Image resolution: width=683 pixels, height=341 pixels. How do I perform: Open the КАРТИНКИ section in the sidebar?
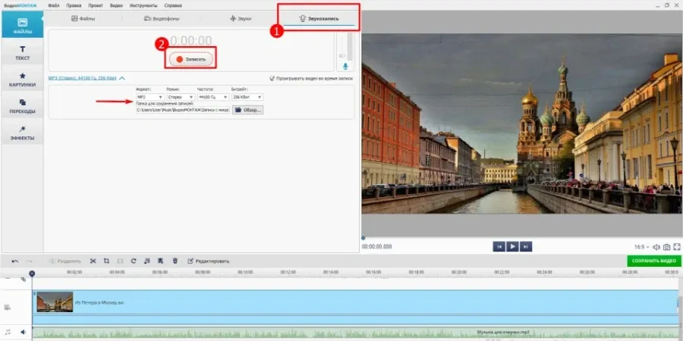(22, 80)
